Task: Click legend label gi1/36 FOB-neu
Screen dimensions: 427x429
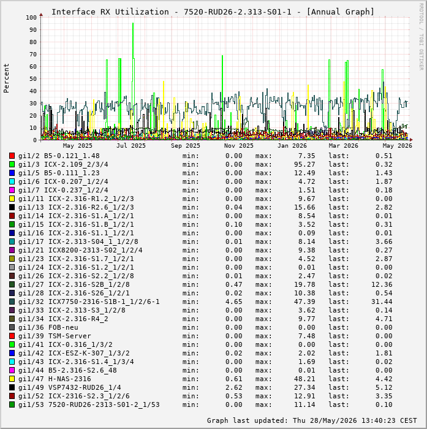Action: pyautogui.click(x=48, y=327)
